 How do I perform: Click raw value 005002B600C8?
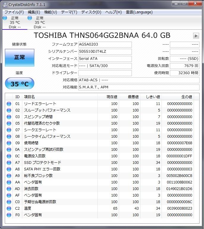pyautogui.click(x=179, y=176)
